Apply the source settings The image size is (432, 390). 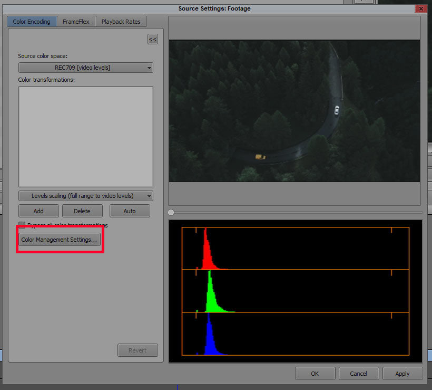[x=402, y=374]
